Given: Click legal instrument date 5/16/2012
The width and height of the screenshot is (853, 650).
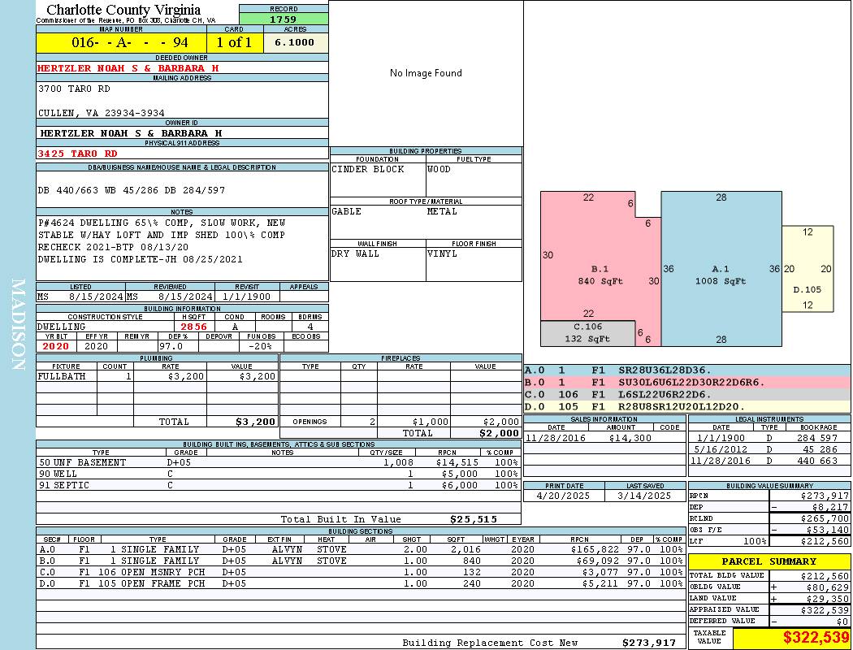Looking at the screenshot, I should tap(721, 449).
